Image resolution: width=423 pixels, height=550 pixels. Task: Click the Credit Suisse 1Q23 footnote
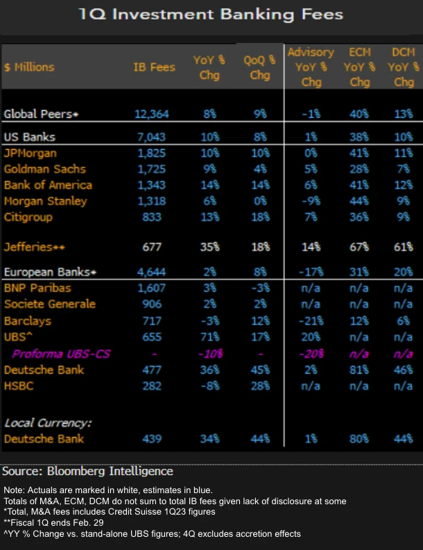tap(110, 512)
